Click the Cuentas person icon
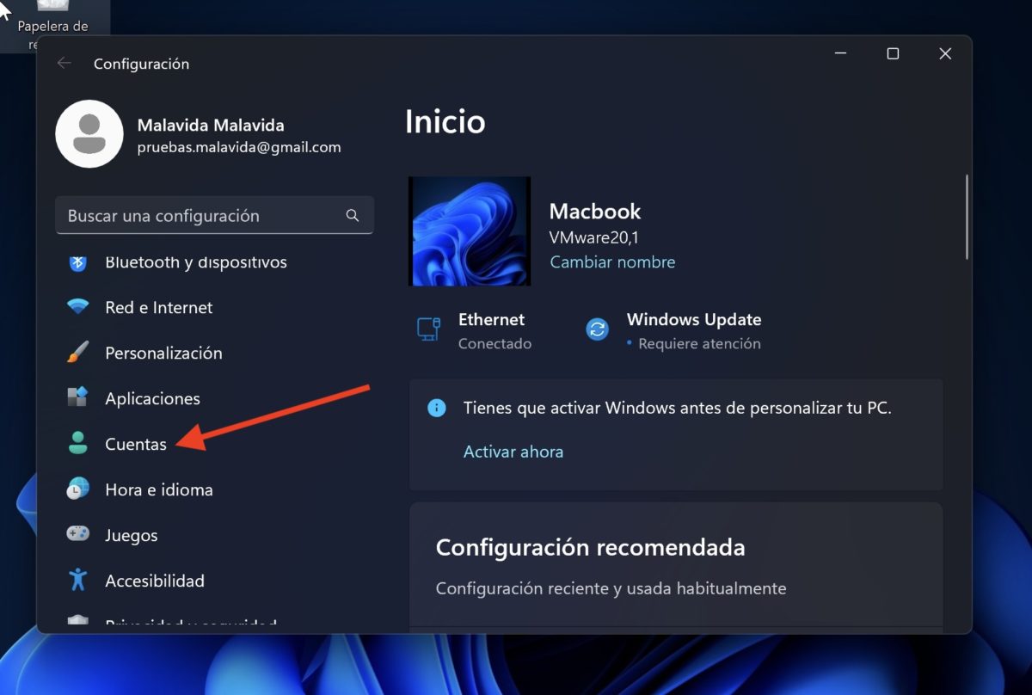The height and width of the screenshot is (695, 1032). point(78,444)
